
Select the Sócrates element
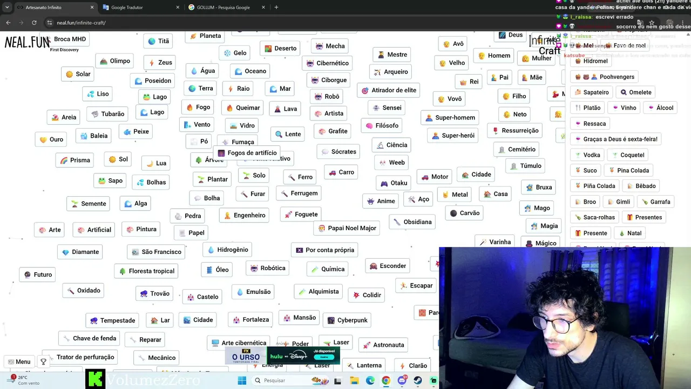coord(338,152)
